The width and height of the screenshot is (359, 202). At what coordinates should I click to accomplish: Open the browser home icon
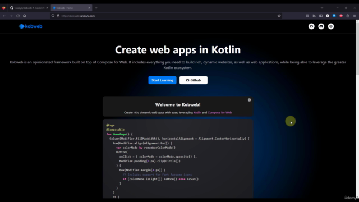(25, 16)
